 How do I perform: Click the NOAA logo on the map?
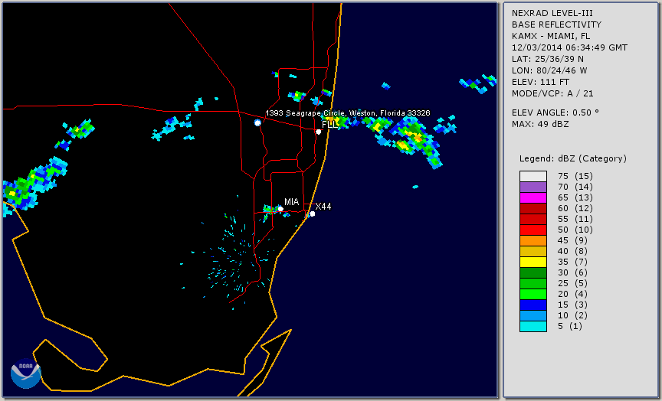tap(26, 373)
